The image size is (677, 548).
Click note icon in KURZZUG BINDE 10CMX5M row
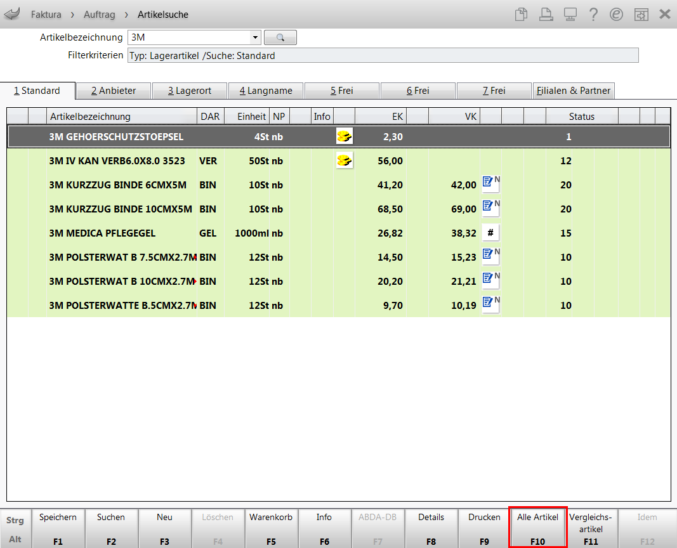click(491, 209)
